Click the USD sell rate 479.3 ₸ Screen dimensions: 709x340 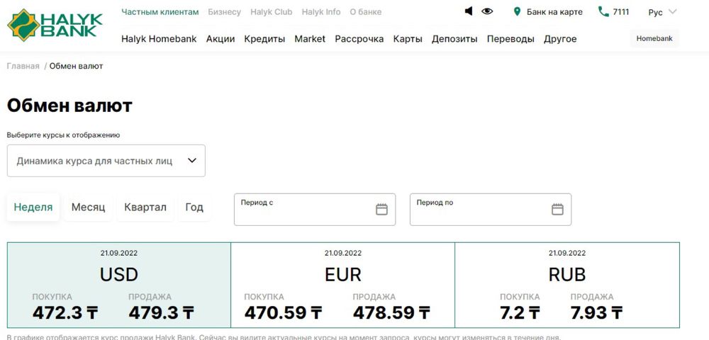click(x=162, y=312)
